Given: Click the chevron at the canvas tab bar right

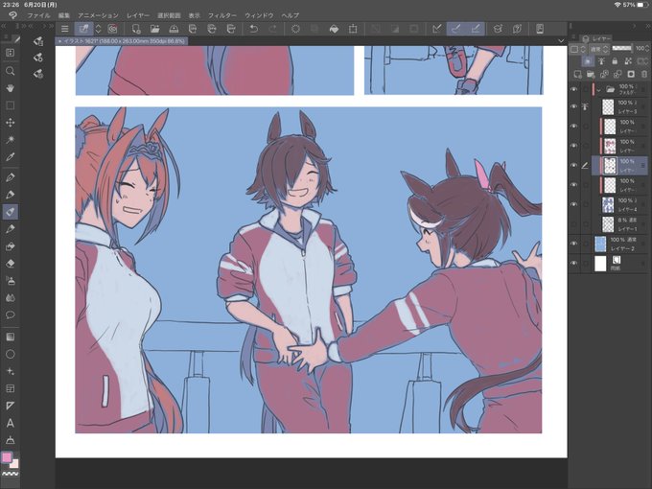Looking at the screenshot, I should (x=561, y=40).
